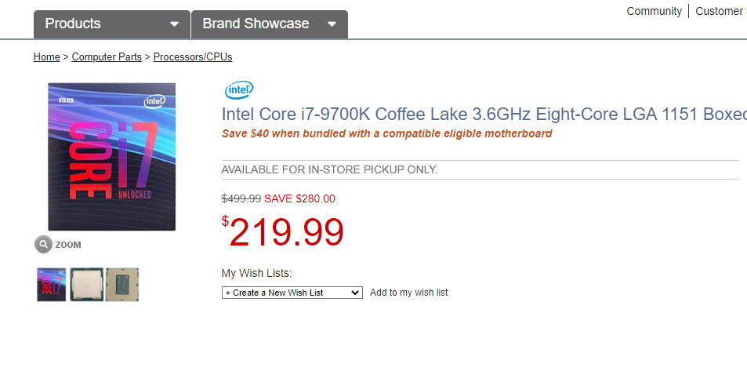Open the Customer link in header
Image resolution: width=747 pixels, height=371 pixels.
[720, 11]
